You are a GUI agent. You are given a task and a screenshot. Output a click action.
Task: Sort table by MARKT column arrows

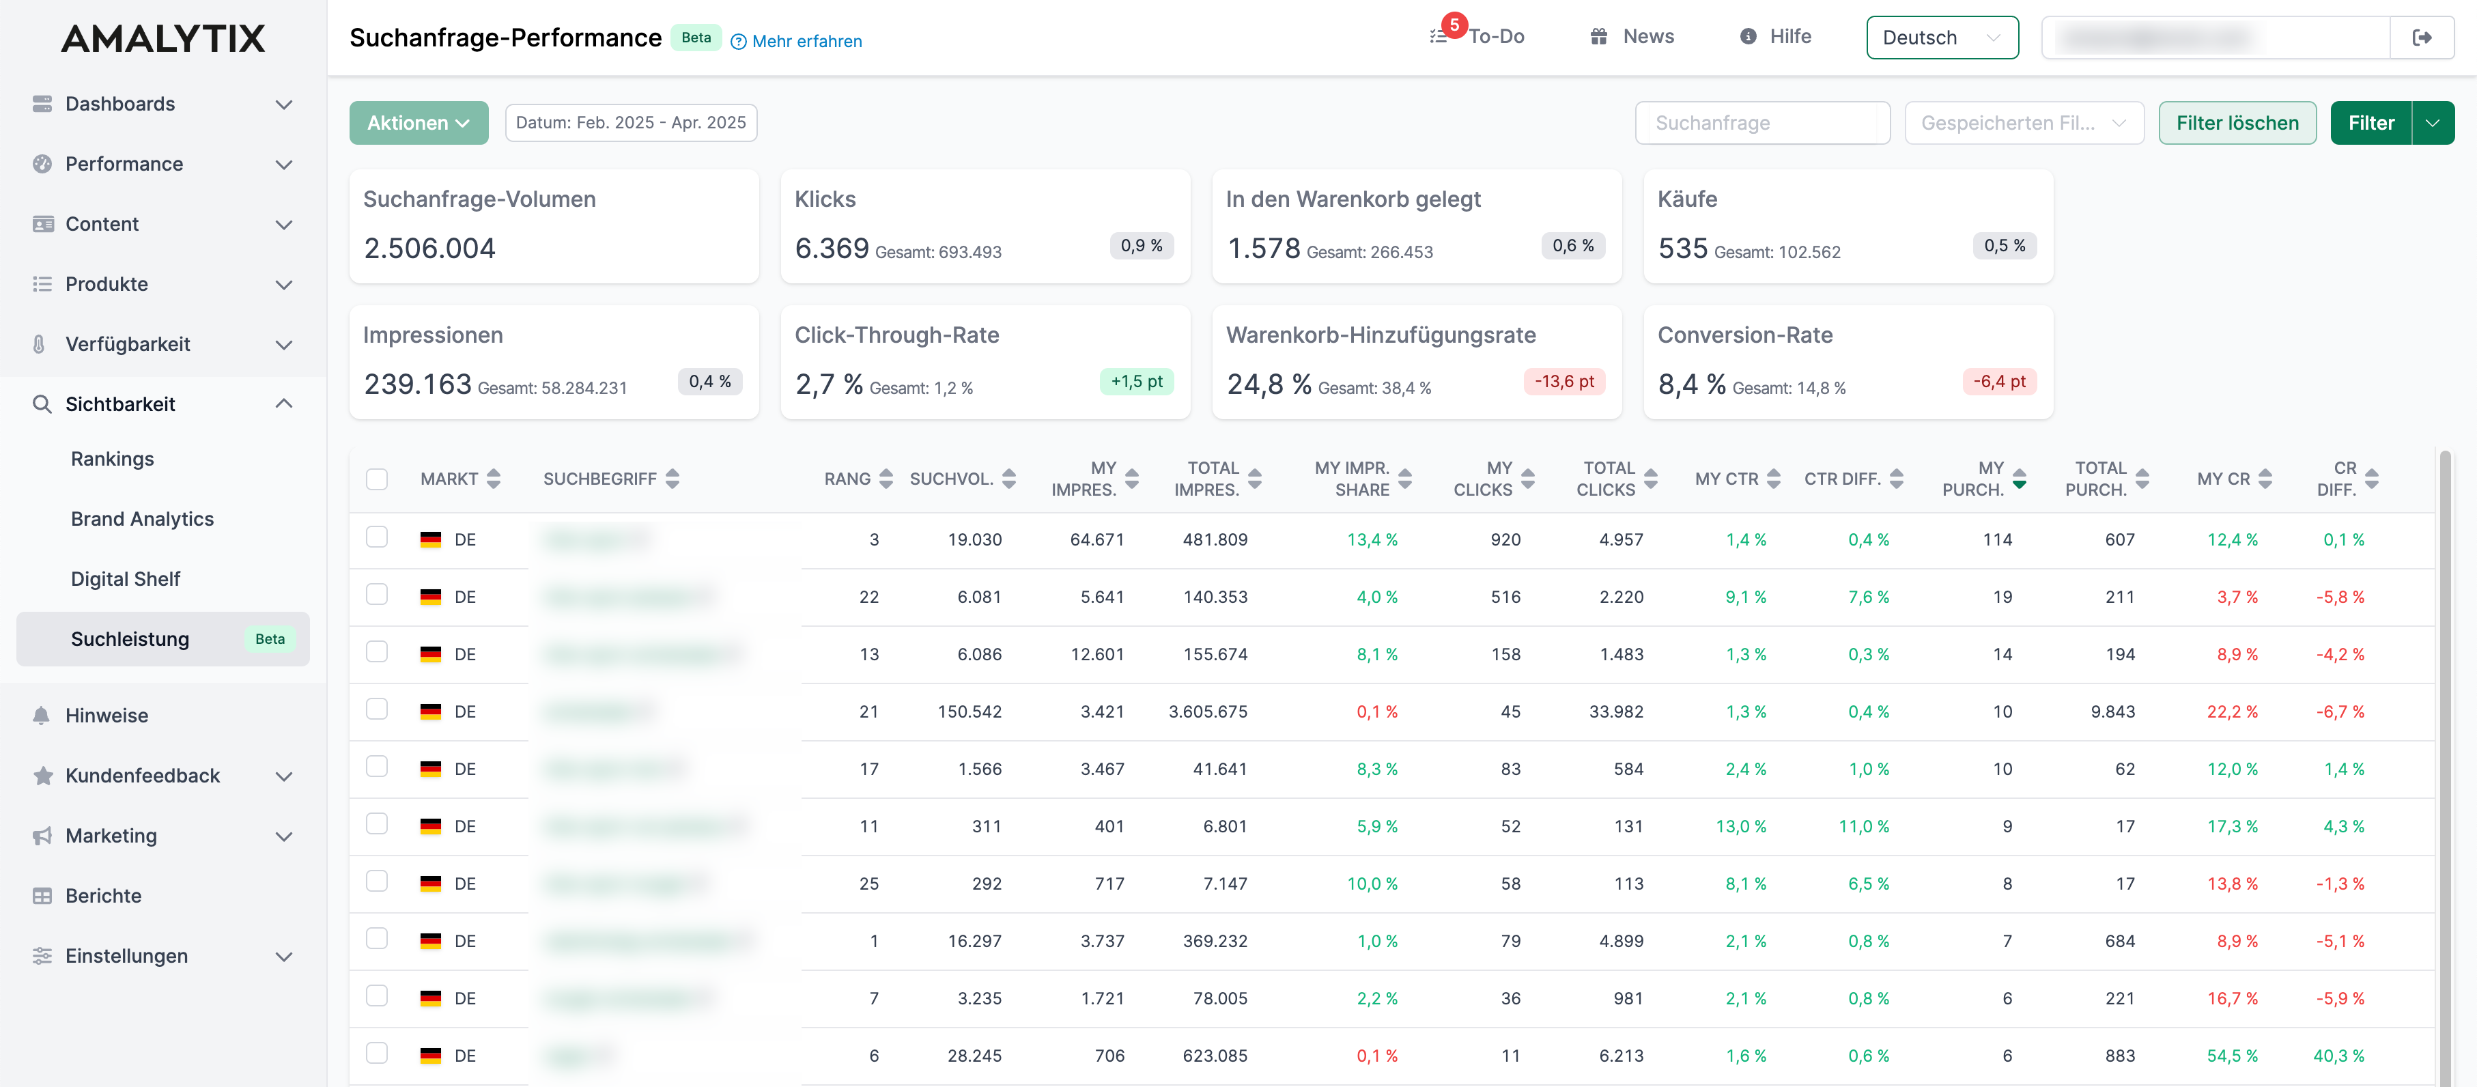(494, 478)
